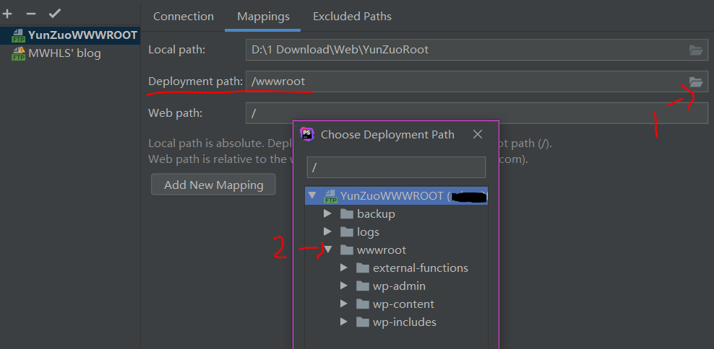This screenshot has height=349, width=714.
Task: Open the Excluded Paths tab
Action: point(352,17)
